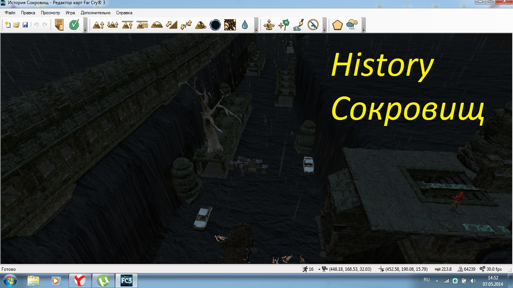Click the power plug tray icon
513x288 pixels.
(x=464, y=280)
